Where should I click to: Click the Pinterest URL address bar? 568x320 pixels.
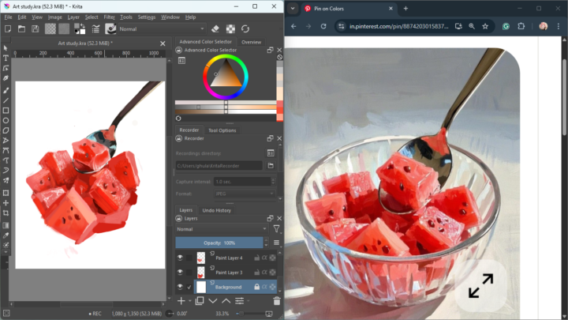pyautogui.click(x=394, y=26)
